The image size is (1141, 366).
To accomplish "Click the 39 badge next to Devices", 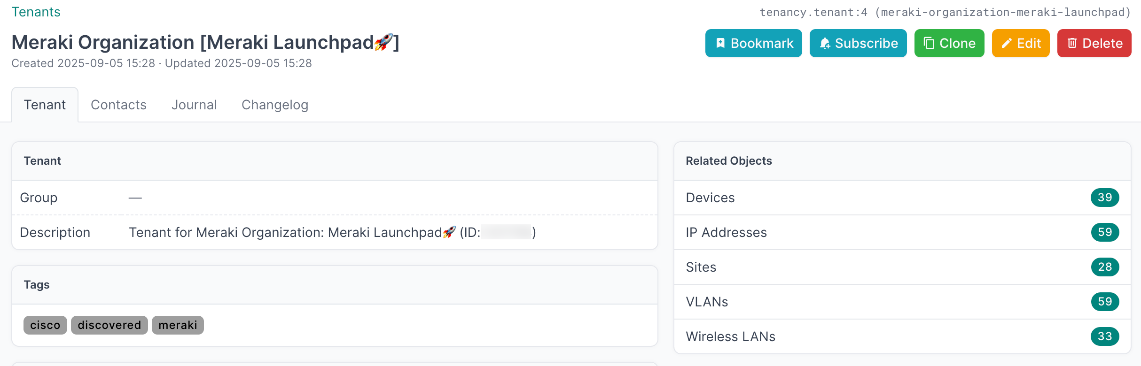I will pos(1105,198).
